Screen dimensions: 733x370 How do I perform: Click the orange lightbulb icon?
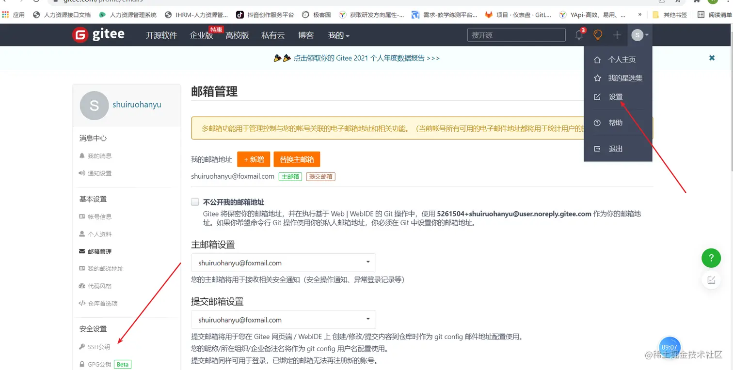click(598, 35)
